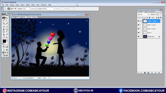The image size is (166, 93).
Task: Click the Add layer style icon at panel bottom
Action: click(x=145, y=73)
